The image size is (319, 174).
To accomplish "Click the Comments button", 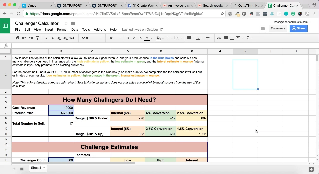I will (x=278, y=28).
